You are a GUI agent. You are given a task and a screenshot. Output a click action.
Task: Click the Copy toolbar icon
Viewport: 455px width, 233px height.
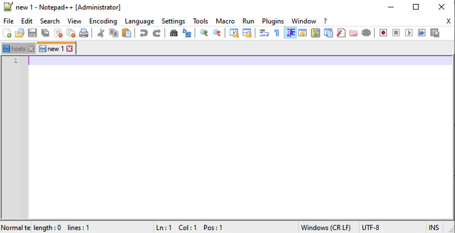[x=113, y=33]
